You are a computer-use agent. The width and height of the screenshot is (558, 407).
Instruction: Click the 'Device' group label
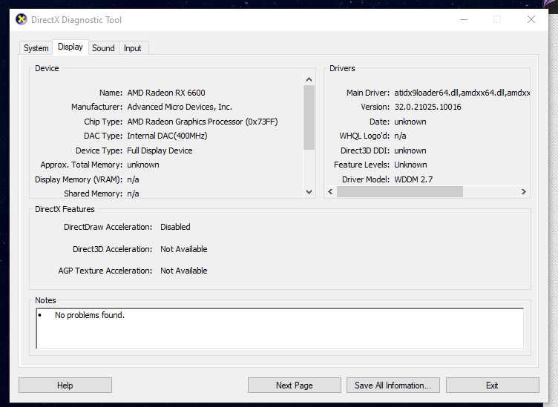tap(47, 68)
